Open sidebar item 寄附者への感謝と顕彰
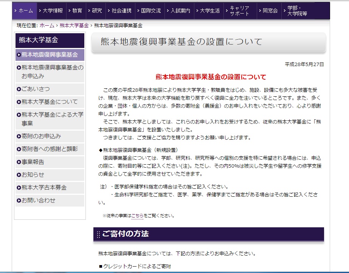Image resolution: width=349 pixels, height=273 pixels. (x=50, y=149)
